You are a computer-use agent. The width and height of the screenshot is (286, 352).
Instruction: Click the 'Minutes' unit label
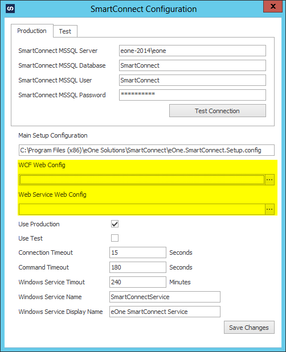click(180, 282)
